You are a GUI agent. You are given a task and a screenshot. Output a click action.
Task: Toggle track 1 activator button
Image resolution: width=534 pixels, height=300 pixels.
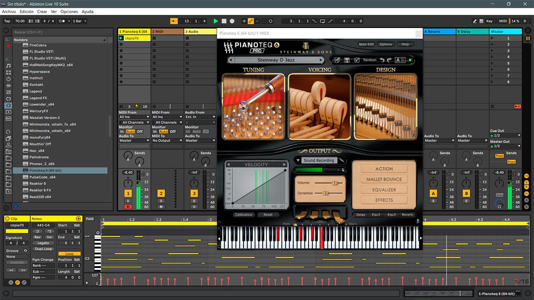(x=128, y=193)
